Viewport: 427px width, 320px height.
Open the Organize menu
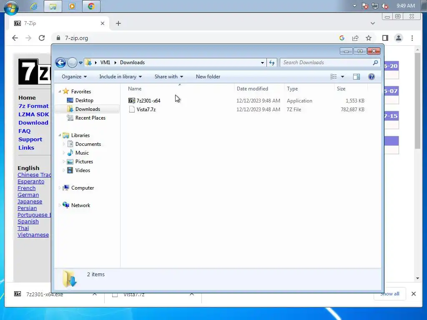74,77
